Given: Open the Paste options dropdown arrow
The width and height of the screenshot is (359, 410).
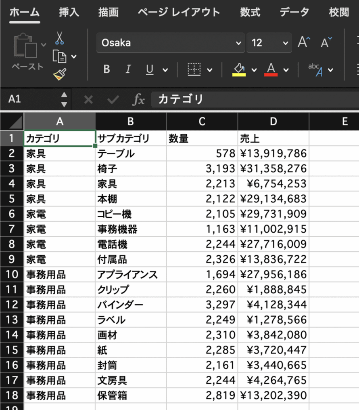Looking at the screenshot, I should pos(44,45).
